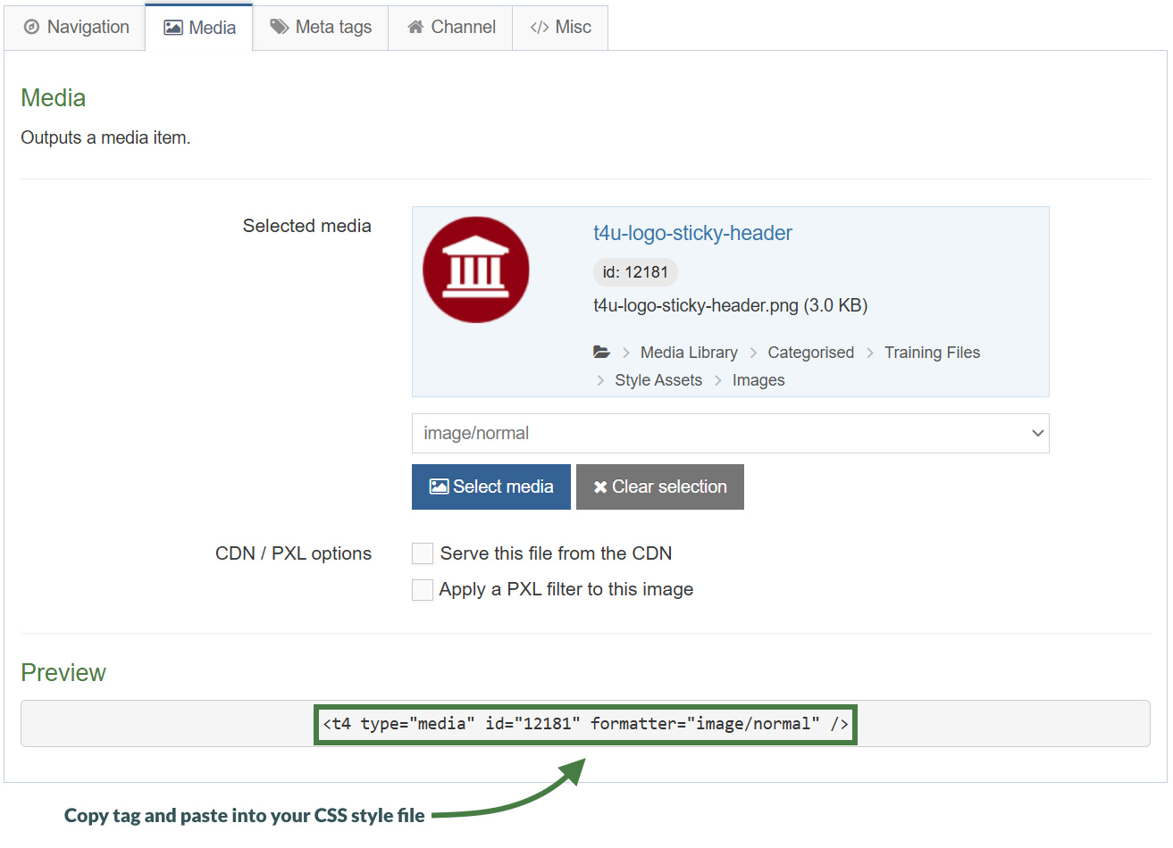Click the t4 media tag preview code
Screen dimensions: 1173x848
coord(585,724)
